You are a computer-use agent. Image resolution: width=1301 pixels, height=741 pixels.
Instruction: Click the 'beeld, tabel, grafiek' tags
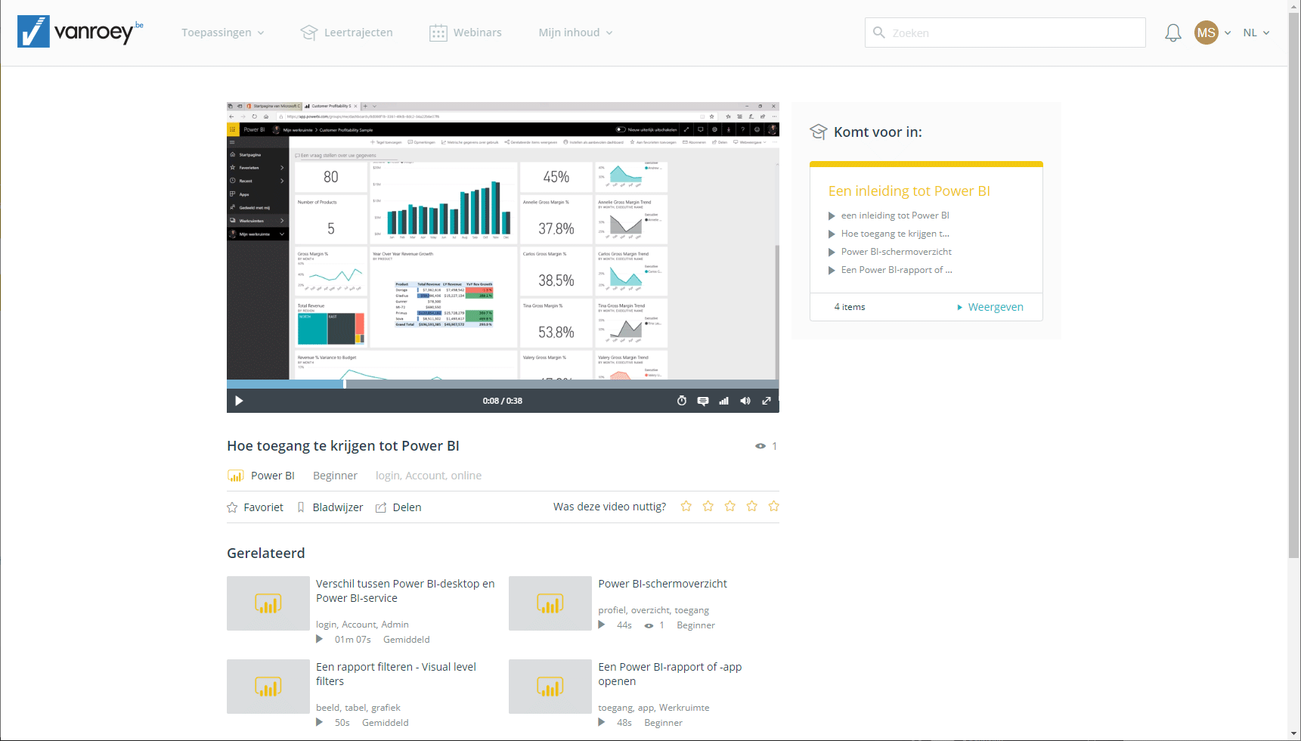click(x=358, y=708)
